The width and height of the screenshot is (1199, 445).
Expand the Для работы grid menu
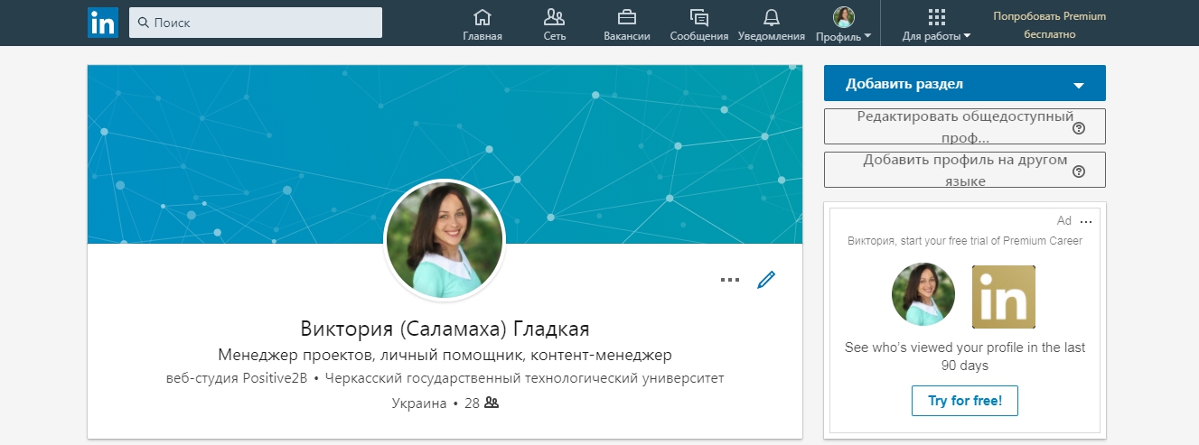tap(936, 25)
